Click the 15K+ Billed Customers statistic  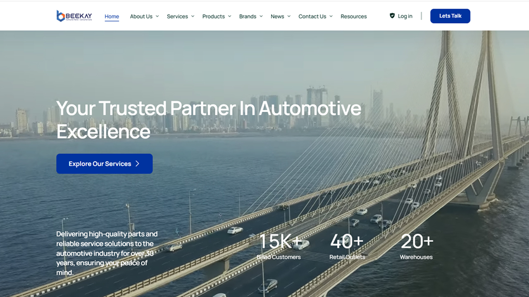pos(279,247)
